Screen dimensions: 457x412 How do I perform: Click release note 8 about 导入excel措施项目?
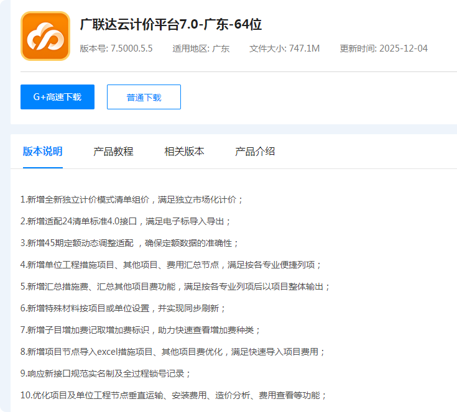point(173,352)
